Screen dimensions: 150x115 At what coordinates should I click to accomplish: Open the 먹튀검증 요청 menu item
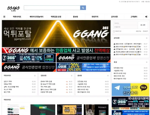pyautogui.click(x=56, y=17)
